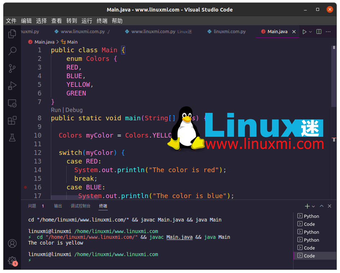Click the case RED: line
Image resolution: width=340 pixels, height=273 pixels.
coord(84,161)
